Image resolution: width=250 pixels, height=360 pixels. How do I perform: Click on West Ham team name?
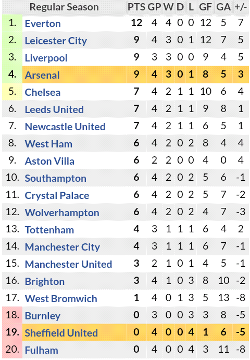48,144
